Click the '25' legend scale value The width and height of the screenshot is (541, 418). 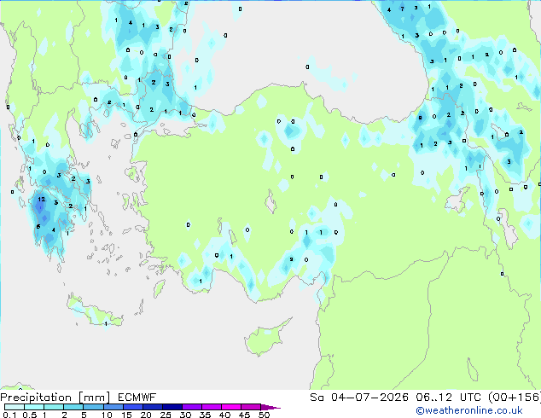click(x=166, y=415)
